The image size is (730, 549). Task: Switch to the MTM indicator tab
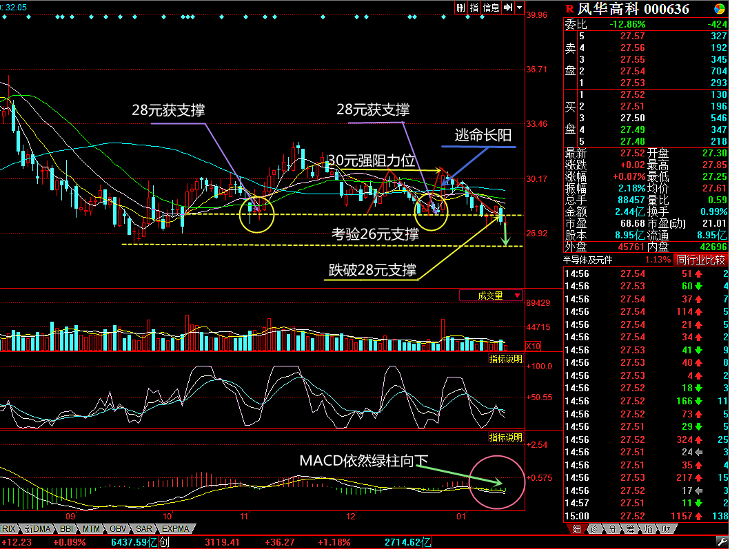pos(91,529)
